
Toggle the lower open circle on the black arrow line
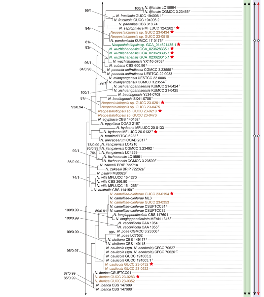(x=254, y=136)
